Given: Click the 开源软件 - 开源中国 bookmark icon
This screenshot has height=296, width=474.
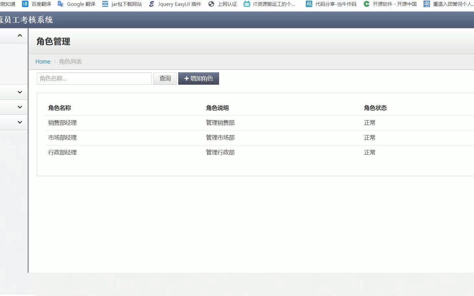Looking at the screenshot, I should click(x=367, y=4).
